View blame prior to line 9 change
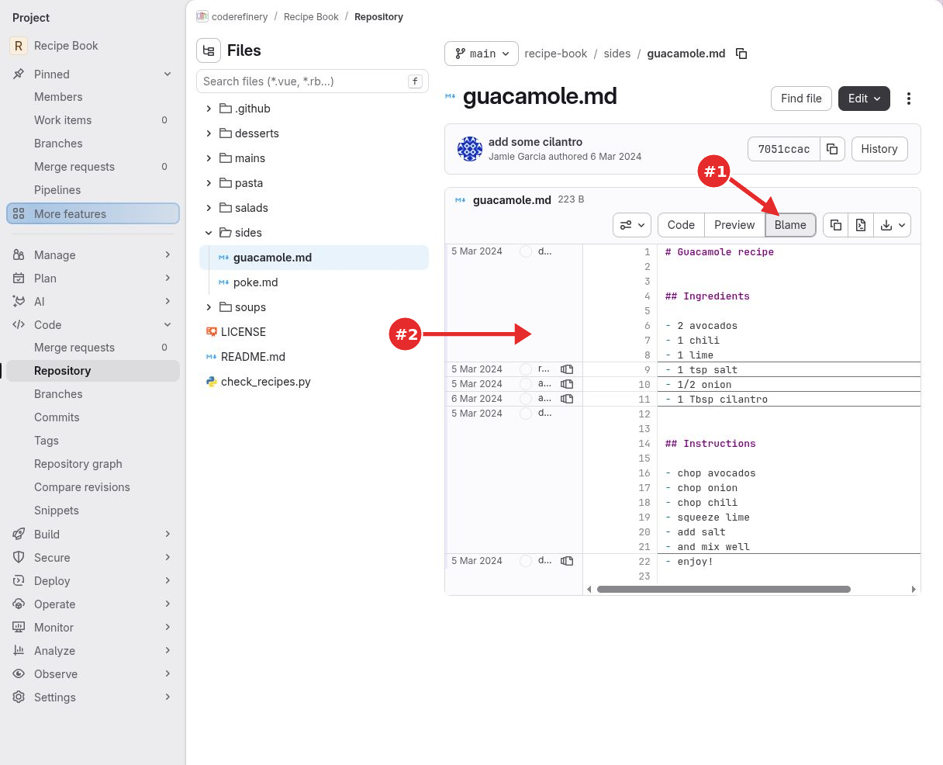This screenshot has width=943, height=765. point(567,369)
